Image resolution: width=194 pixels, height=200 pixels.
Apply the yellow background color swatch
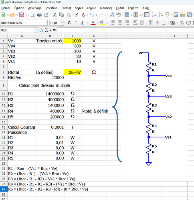pyautogui.click(x=102, y=23)
